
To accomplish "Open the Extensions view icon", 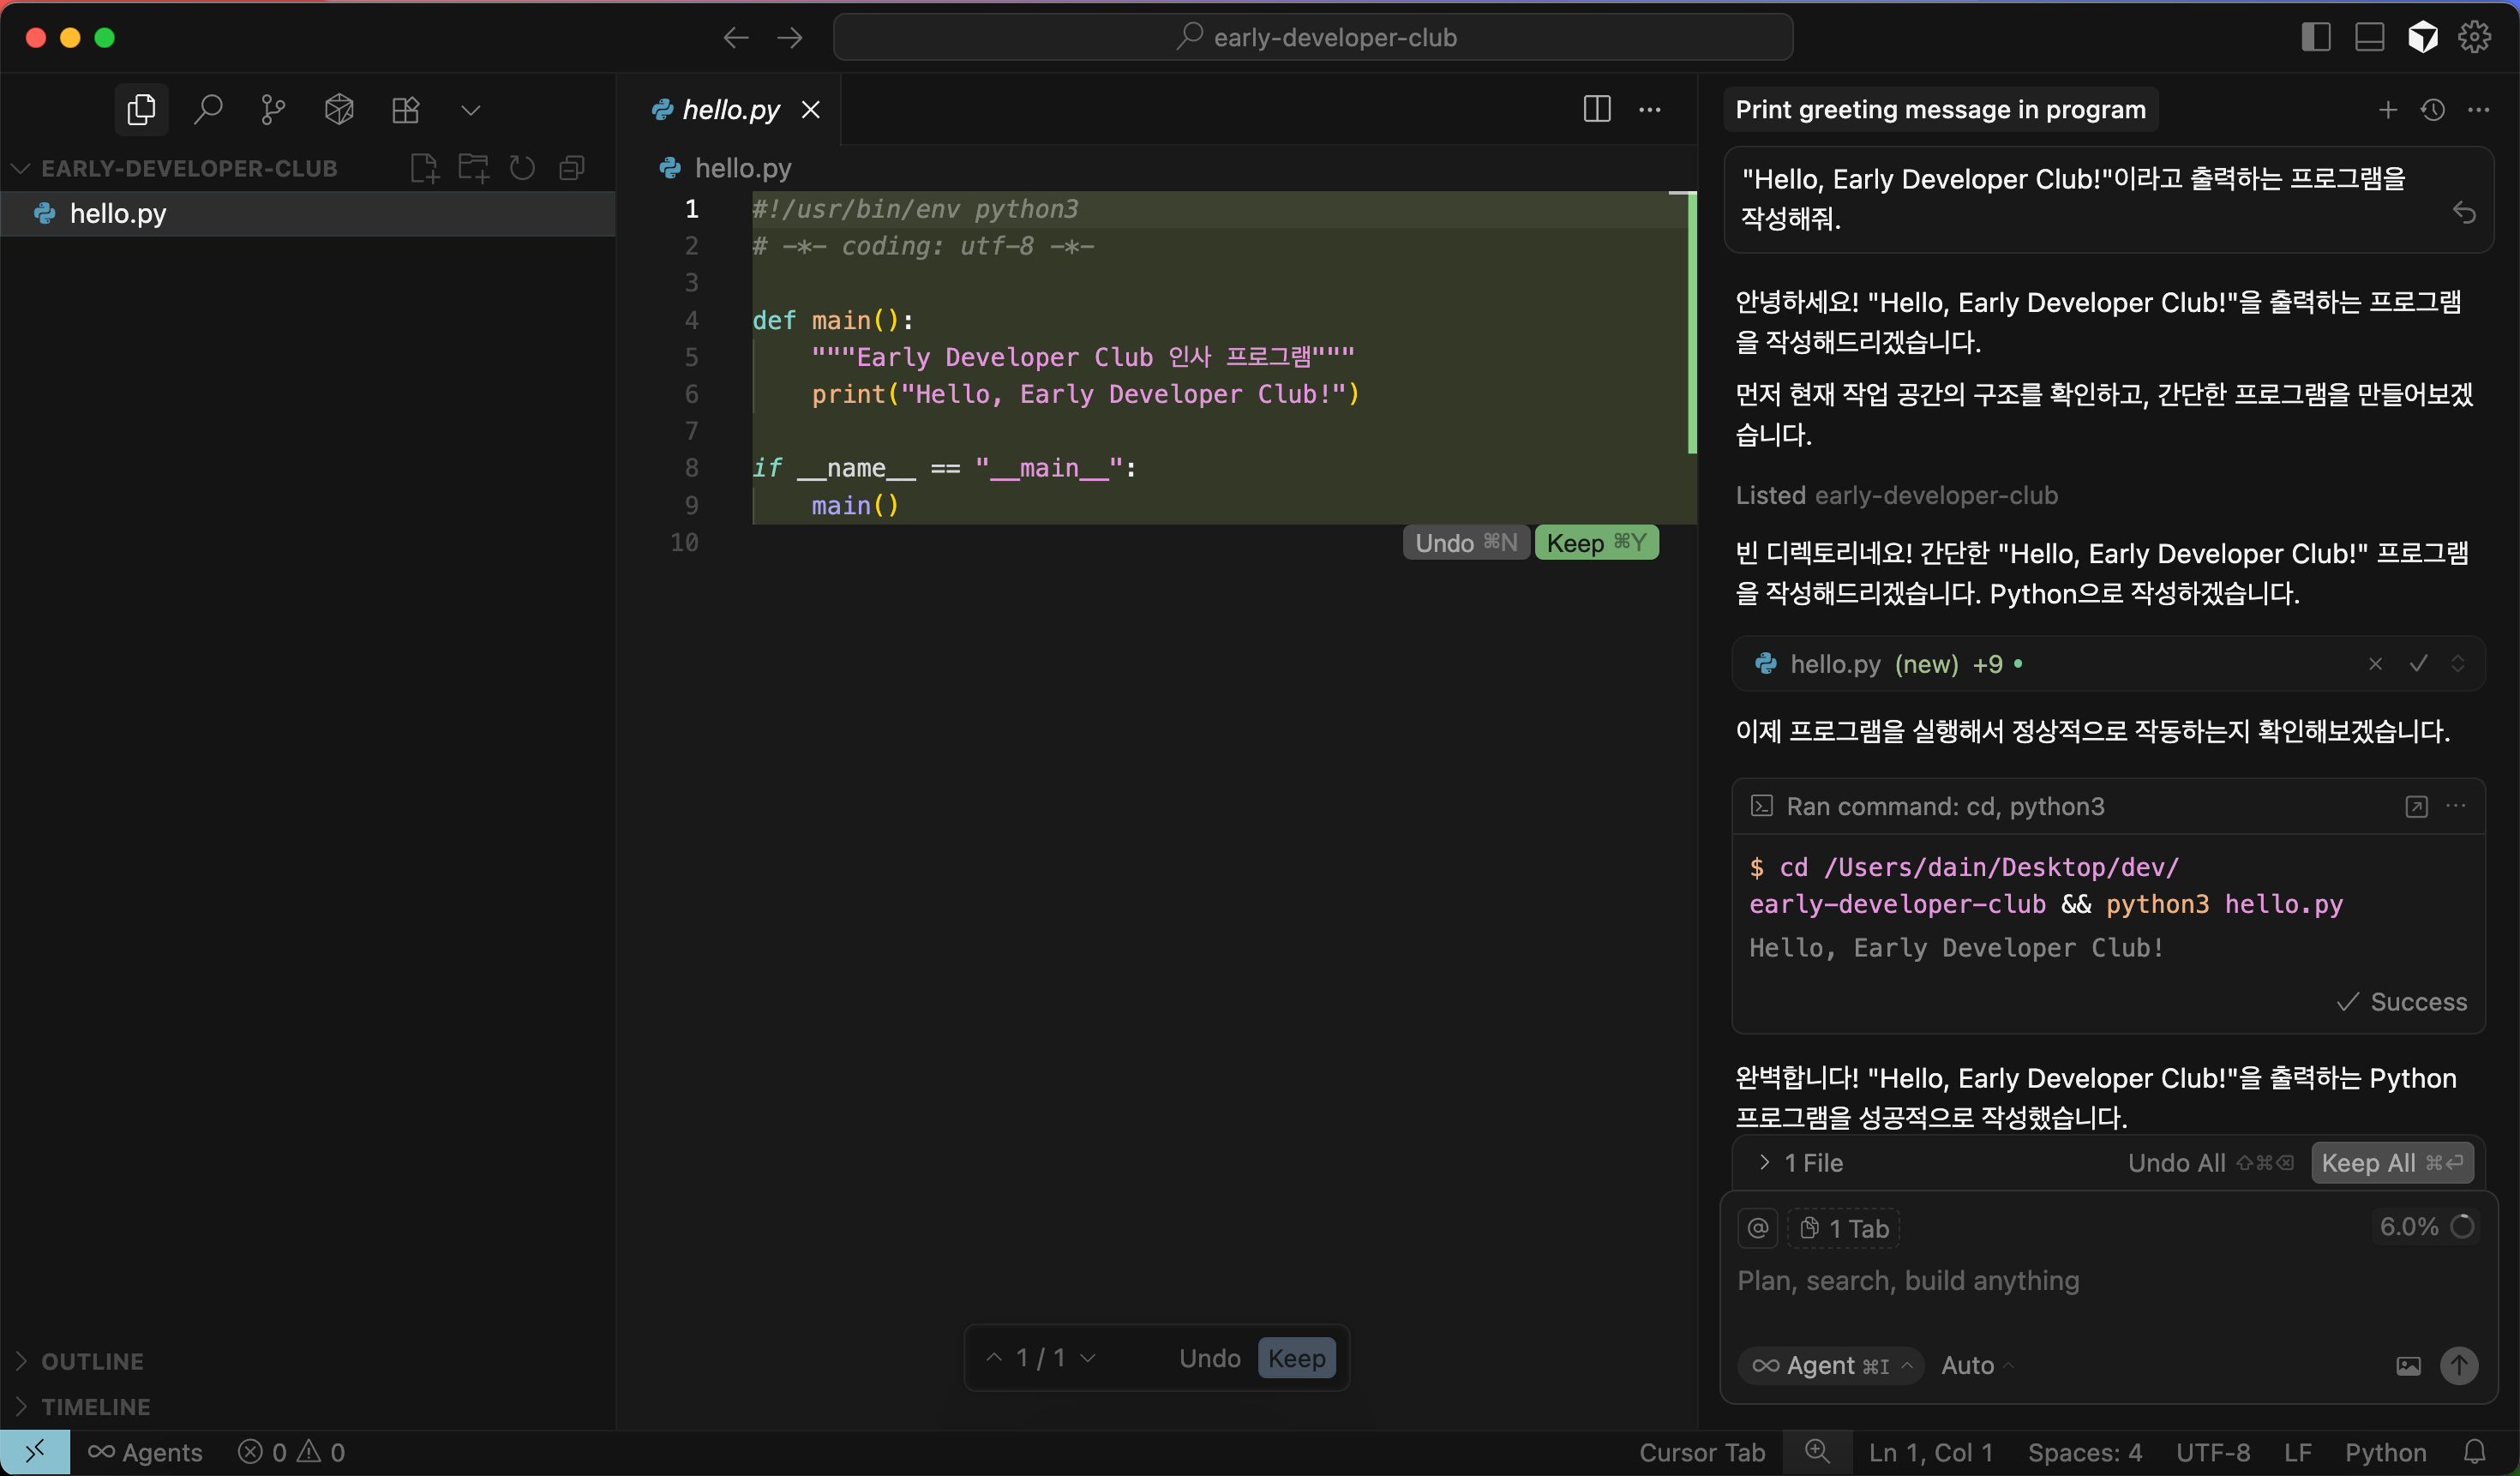I will pos(405,109).
